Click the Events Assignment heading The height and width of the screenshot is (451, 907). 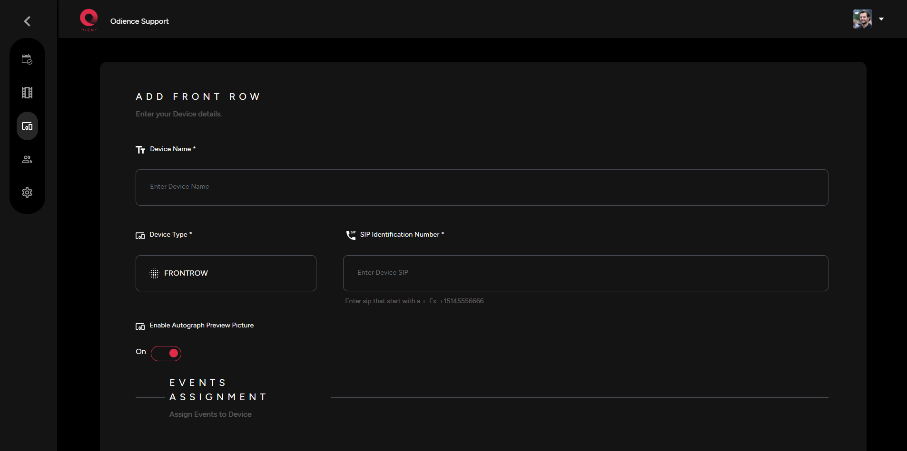[218, 390]
